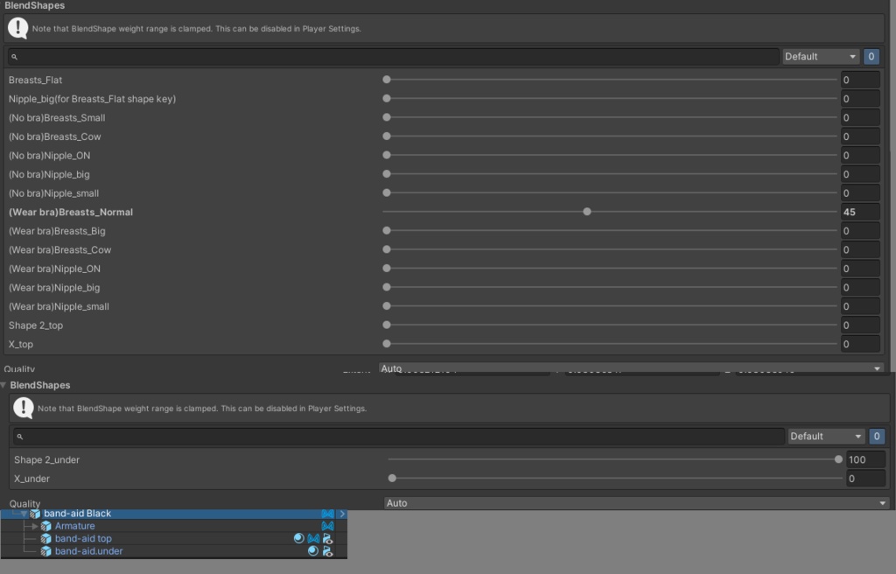Select band-aid top in the hierarchy
896x574 pixels.
(83, 538)
